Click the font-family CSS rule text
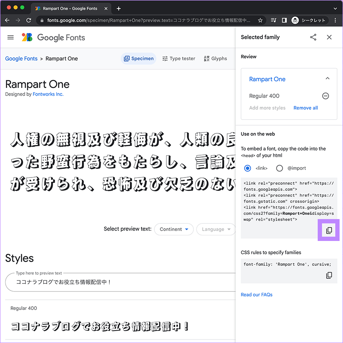The image size is (343, 343). tap(287, 264)
